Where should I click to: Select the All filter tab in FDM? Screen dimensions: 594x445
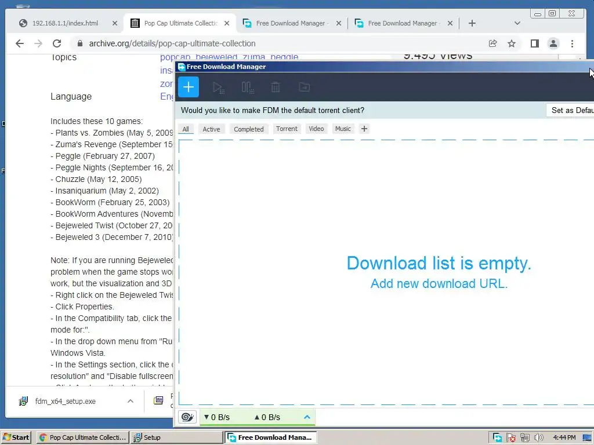(186, 129)
